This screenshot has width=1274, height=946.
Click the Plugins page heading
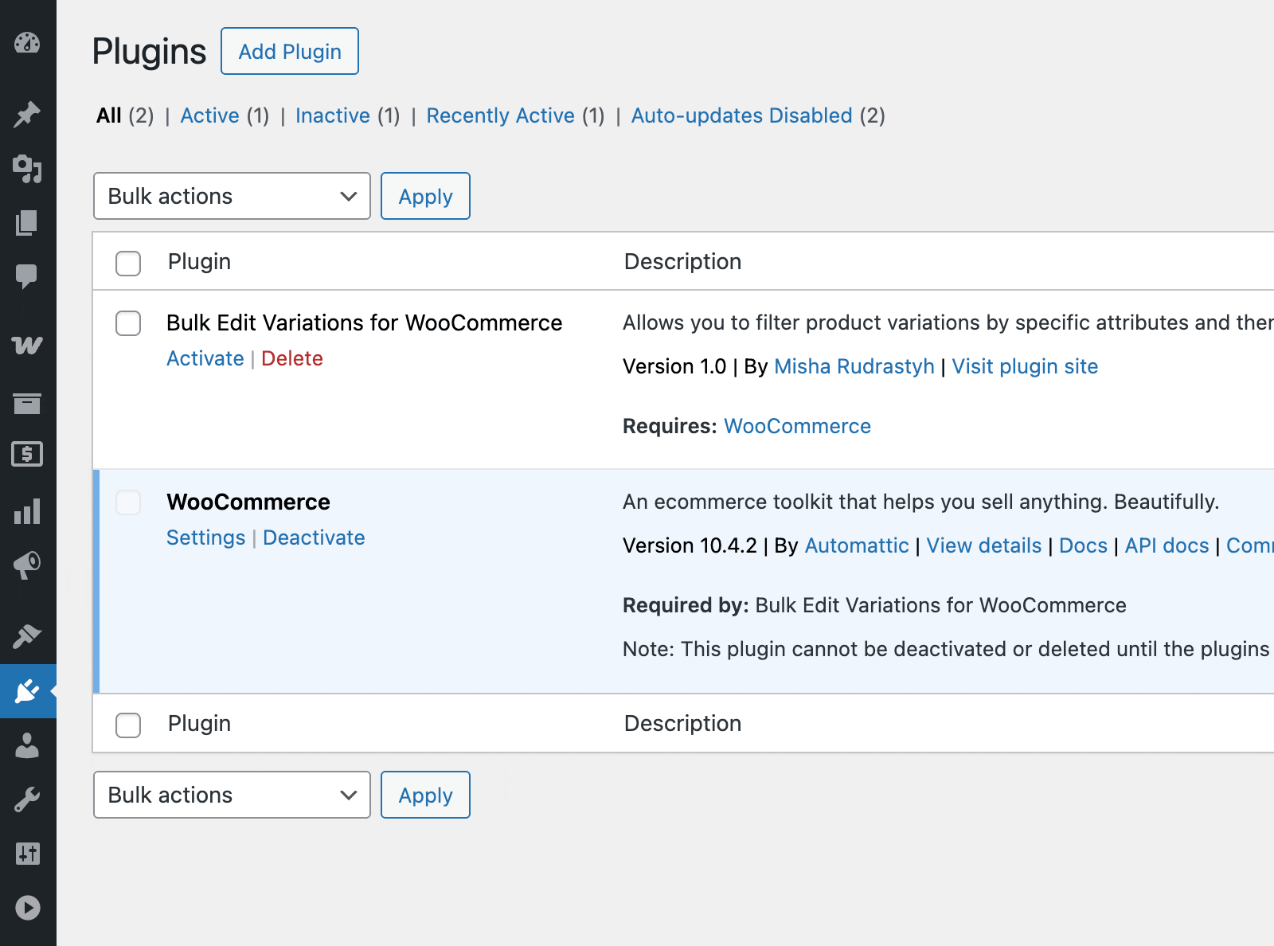click(149, 52)
